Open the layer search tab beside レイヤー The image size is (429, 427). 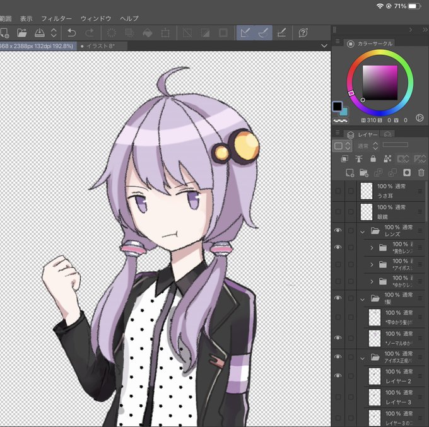(x=388, y=134)
